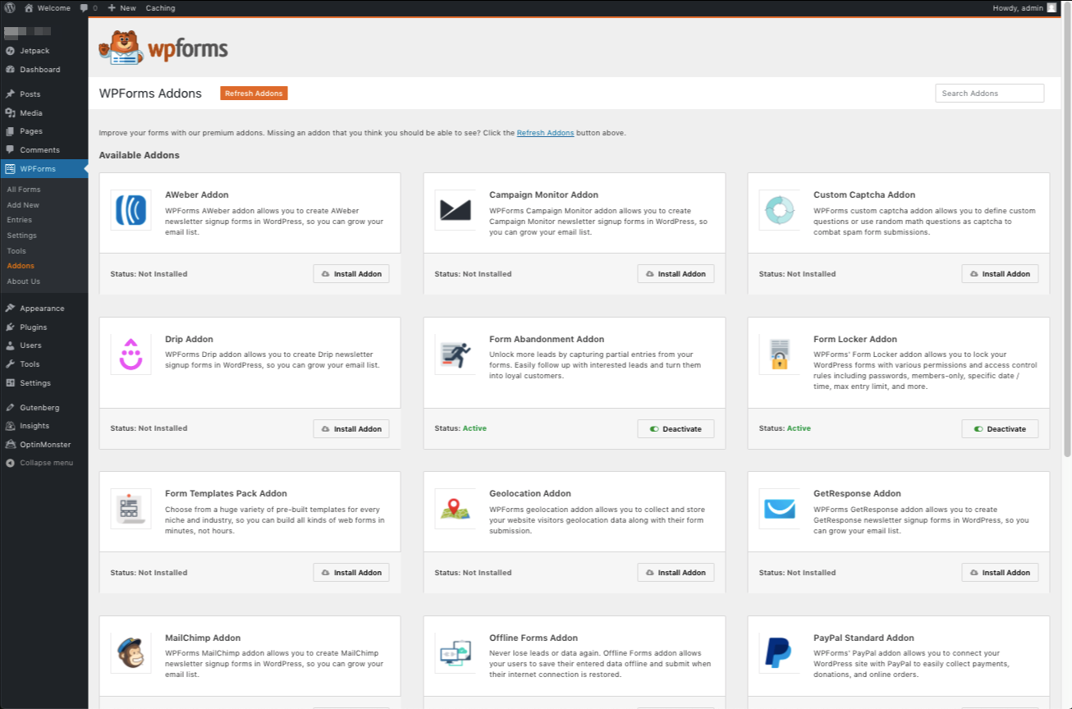The width and height of the screenshot is (1072, 709).
Task: Click the AWeber addon logo
Action: click(x=131, y=210)
